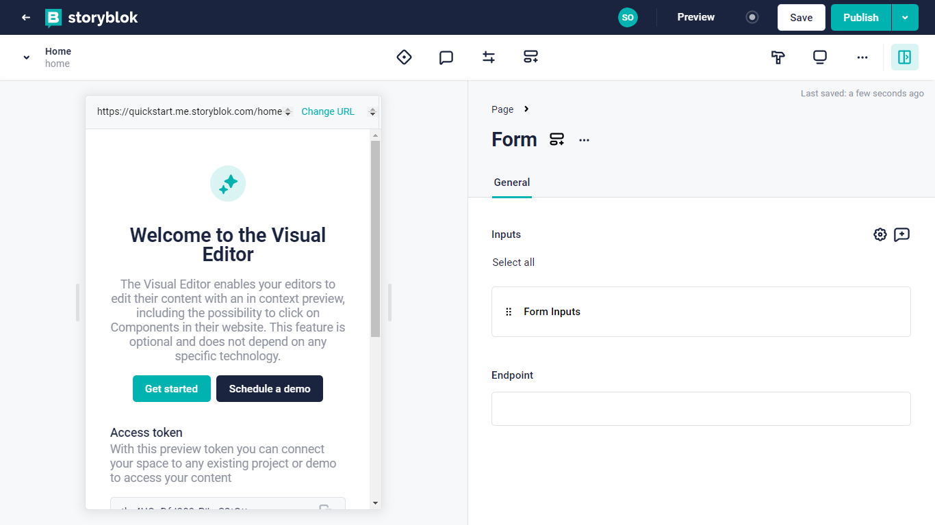Screen dimensions: 935x525
Task: Copy the access token icon
Action: coord(326,507)
